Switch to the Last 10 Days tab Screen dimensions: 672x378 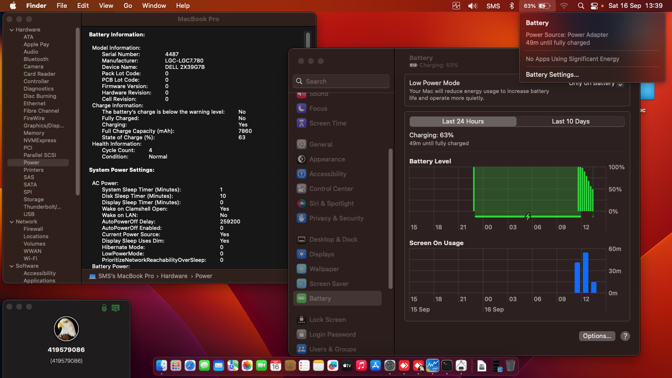570,121
